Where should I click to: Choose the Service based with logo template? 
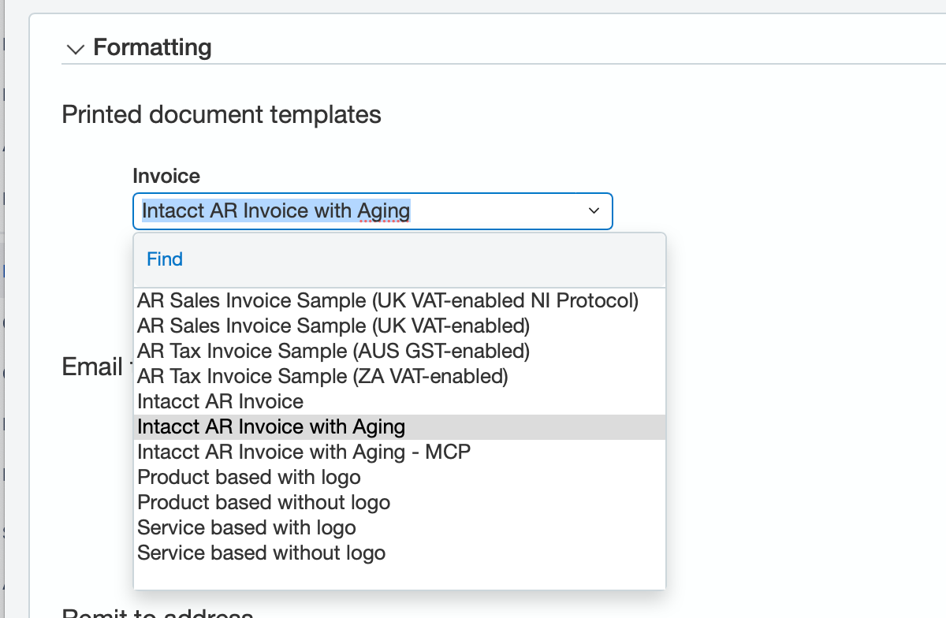pyautogui.click(x=246, y=527)
